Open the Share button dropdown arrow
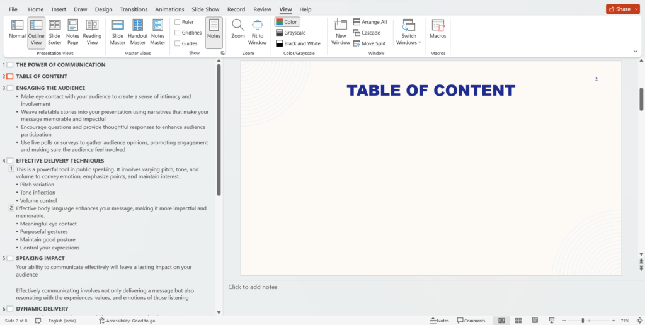 637,9
